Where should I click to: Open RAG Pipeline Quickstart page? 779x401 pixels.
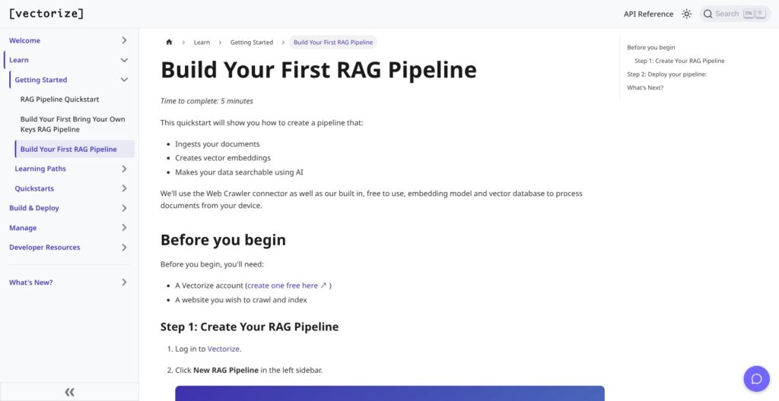[59, 99]
